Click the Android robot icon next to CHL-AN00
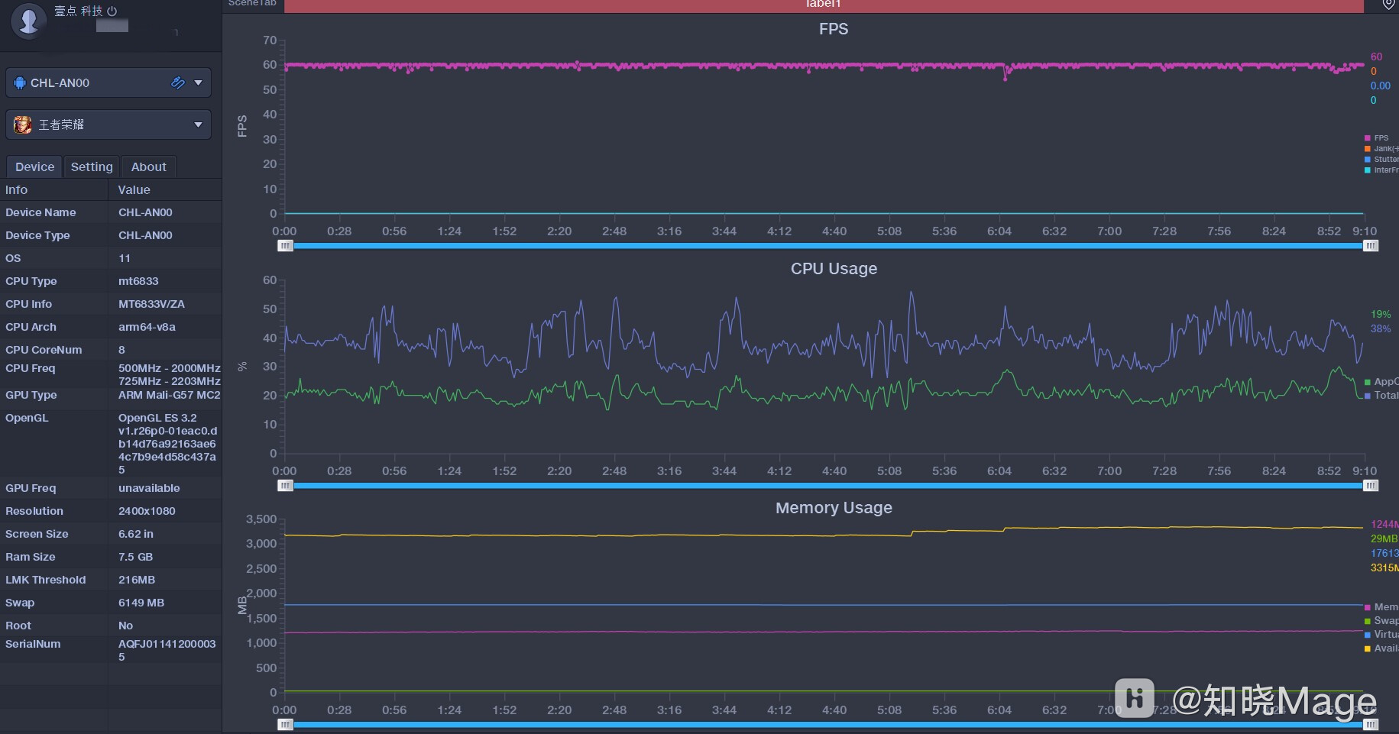Viewport: 1399px width, 734px height. point(20,82)
